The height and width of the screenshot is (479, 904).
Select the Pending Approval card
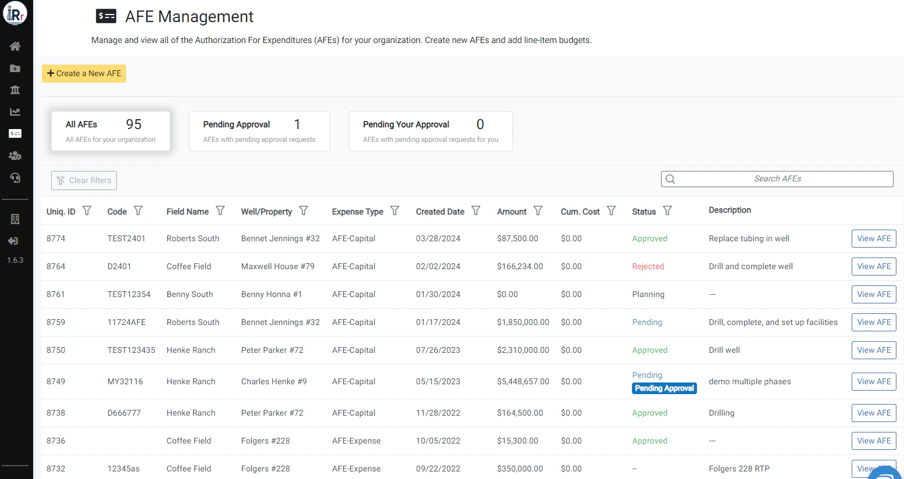259,131
